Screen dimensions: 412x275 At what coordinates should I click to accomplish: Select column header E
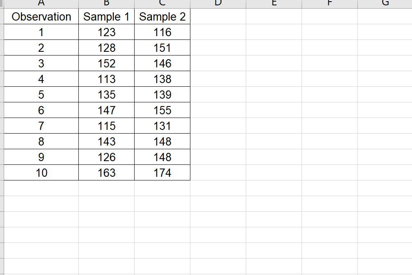[274, 3]
